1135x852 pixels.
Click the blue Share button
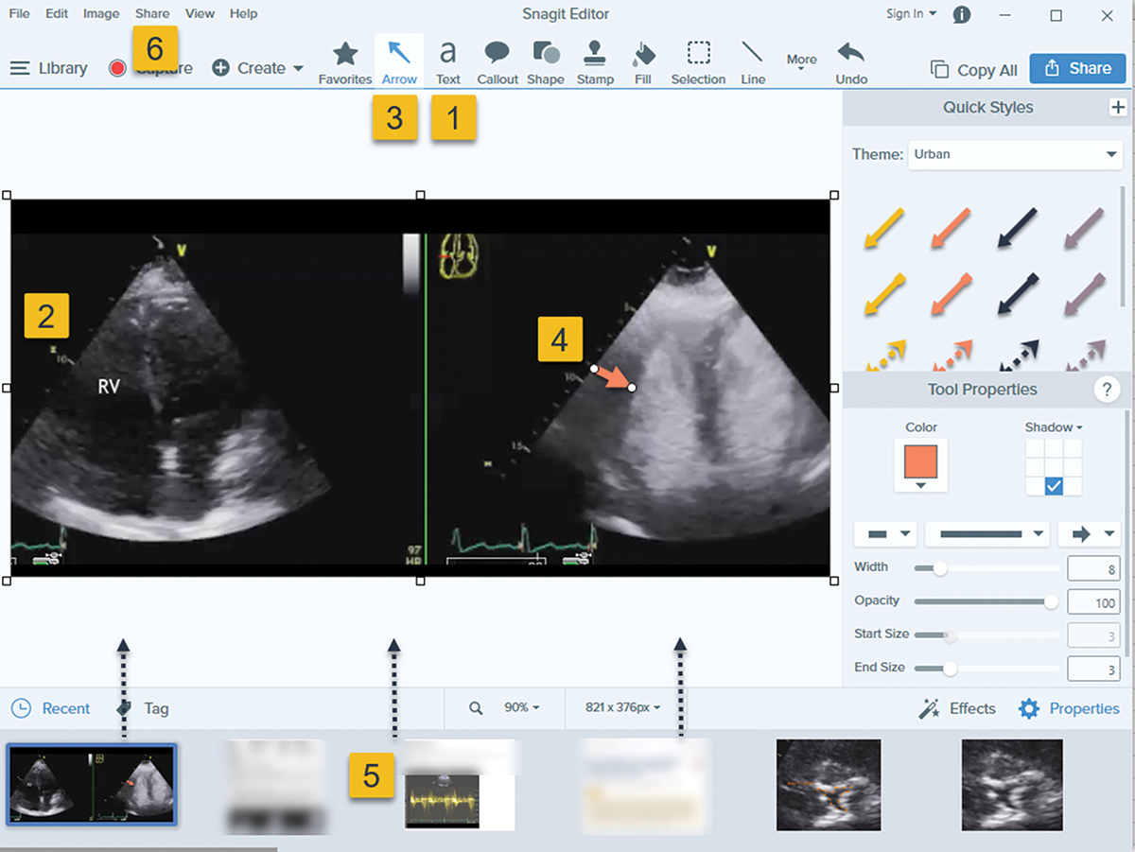pos(1077,69)
